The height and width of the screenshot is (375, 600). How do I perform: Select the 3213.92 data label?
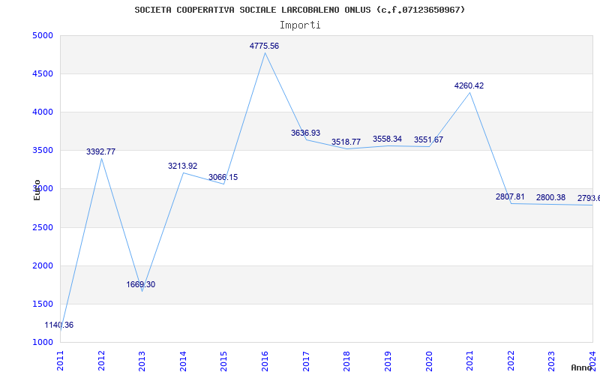(182, 166)
